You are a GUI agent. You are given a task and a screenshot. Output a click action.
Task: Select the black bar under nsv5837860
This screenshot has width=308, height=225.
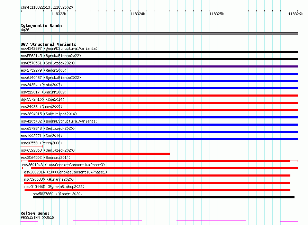[164, 197]
